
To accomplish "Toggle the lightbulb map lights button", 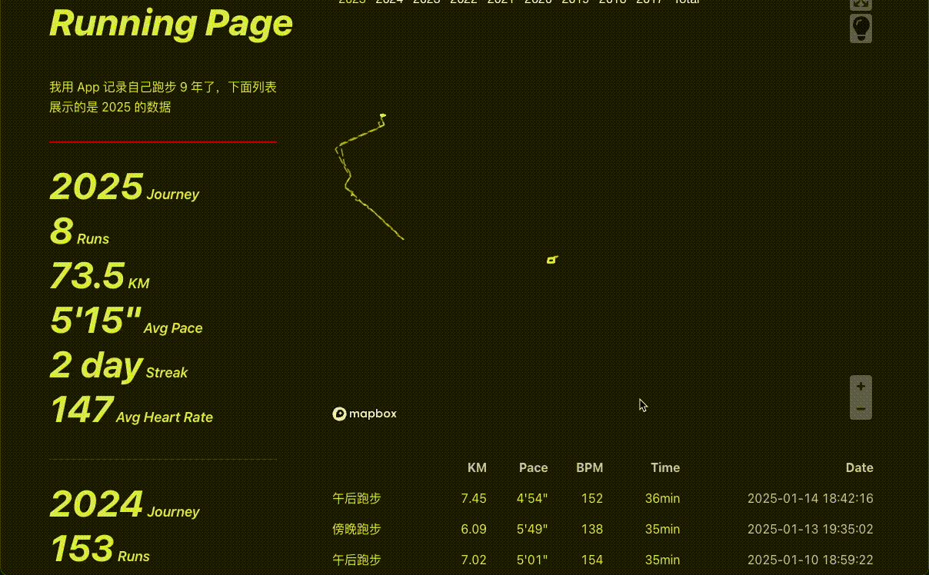I will pyautogui.click(x=861, y=28).
